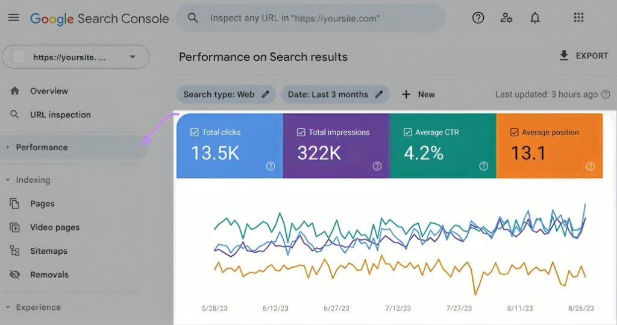Open the users and permissions settings icon

(x=506, y=17)
